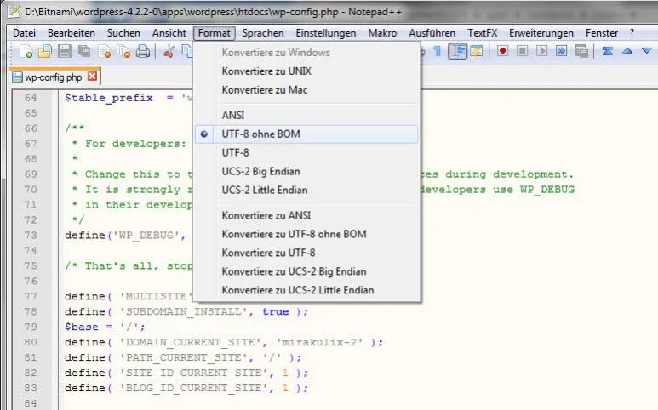Open the Bearbeiten menu
The image size is (658, 410).
(72, 33)
